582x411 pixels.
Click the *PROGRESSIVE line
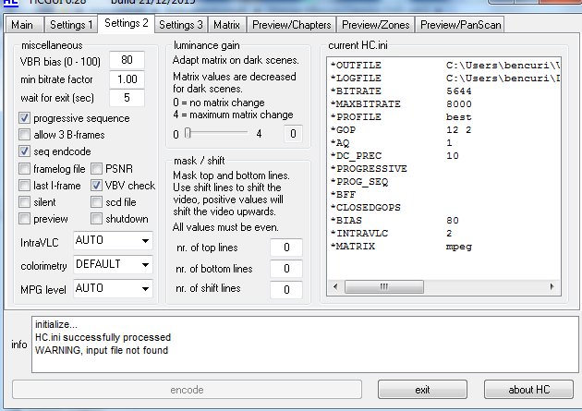point(369,169)
